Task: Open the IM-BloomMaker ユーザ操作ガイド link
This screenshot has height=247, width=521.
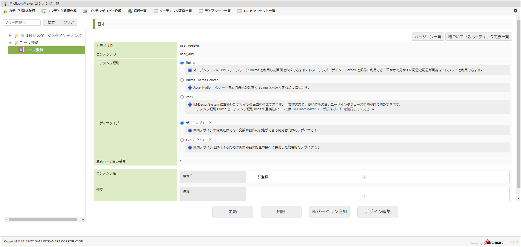Action: coord(317,109)
